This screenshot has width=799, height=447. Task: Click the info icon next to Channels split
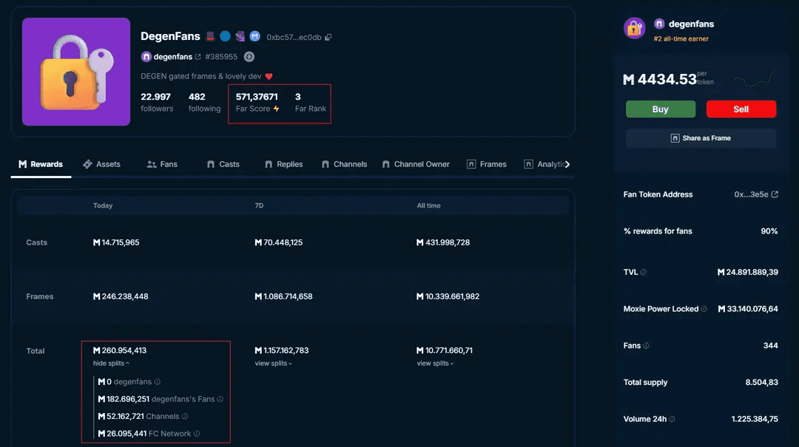click(x=185, y=416)
